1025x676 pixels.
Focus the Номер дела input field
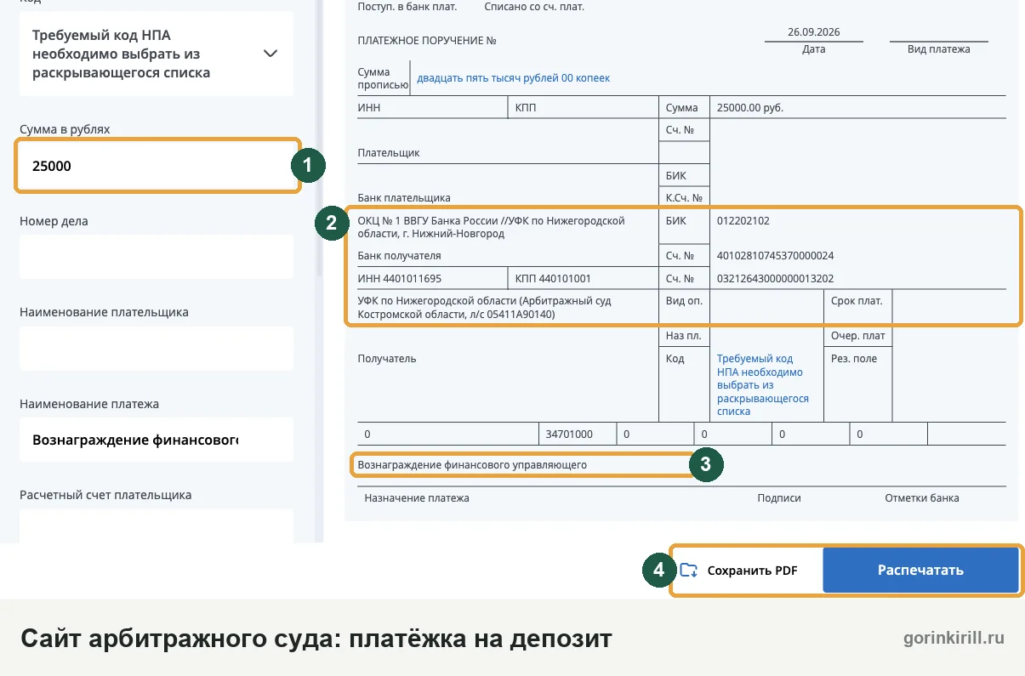(x=157, y=257)
